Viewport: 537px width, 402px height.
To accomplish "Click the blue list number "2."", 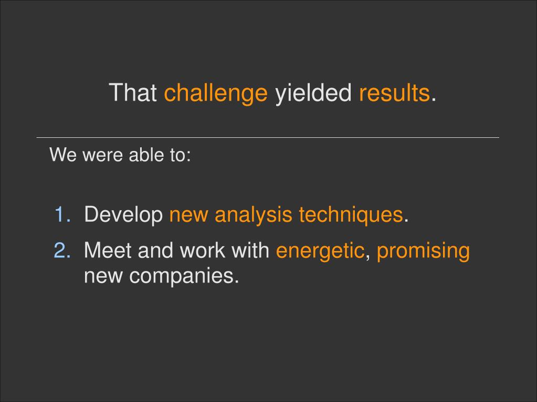I will (62, 250).
